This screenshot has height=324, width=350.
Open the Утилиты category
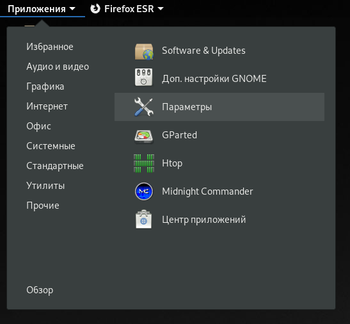[x=45, y=186]
